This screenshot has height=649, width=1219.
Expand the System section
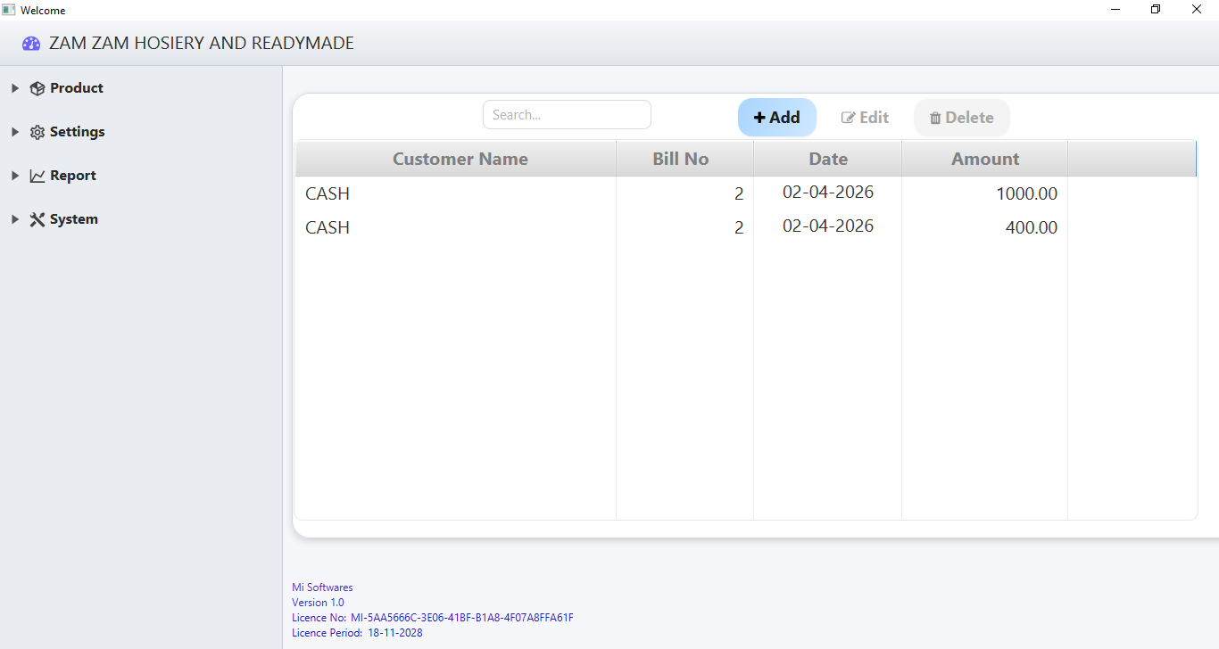click(14, 218)
